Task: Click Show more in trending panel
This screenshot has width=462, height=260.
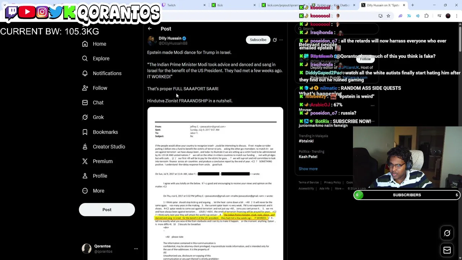Action: (308, 169)
